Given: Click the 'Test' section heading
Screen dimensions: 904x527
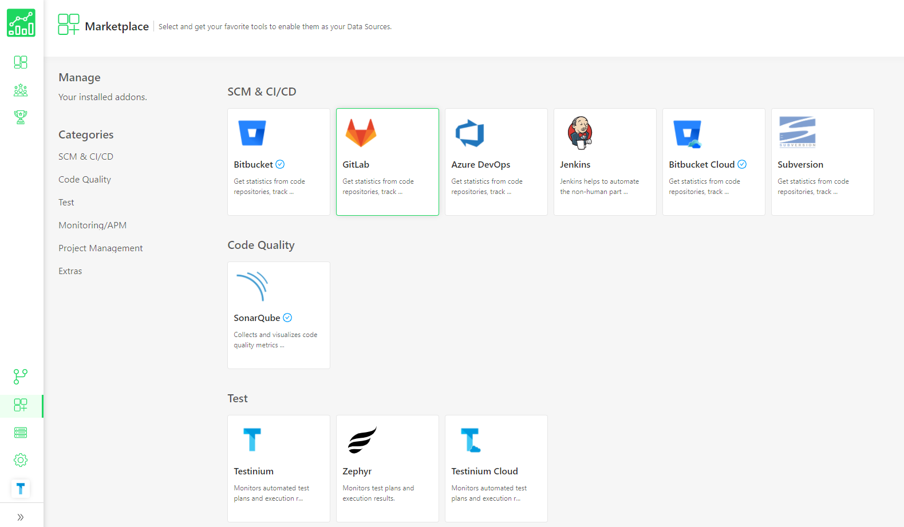Looking at the screenshot, I should 238,398.
